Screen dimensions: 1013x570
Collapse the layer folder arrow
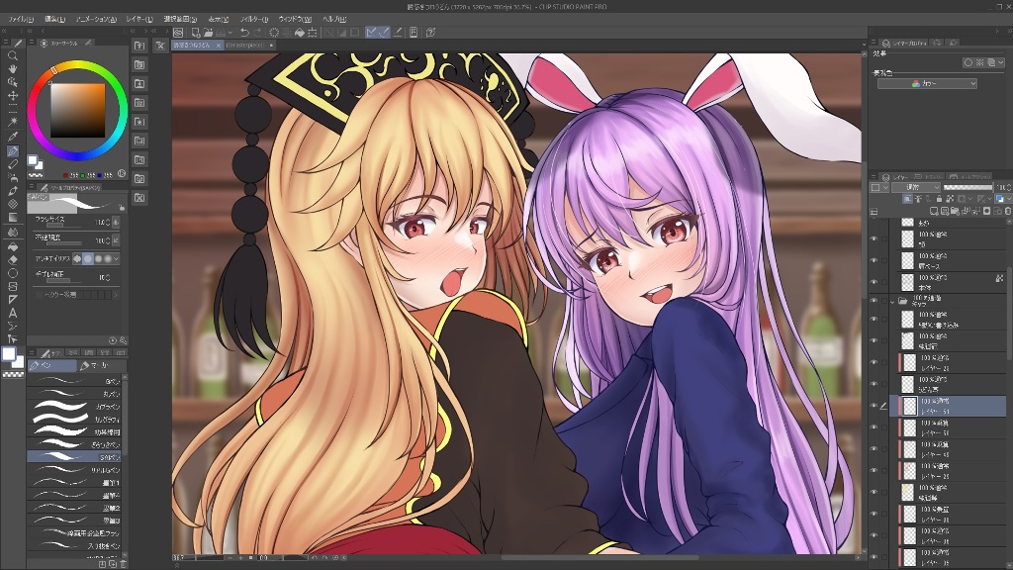pos(892,302)
